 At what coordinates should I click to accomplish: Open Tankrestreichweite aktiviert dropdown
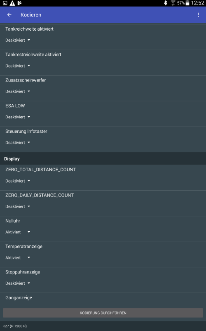pyautogui.click(x=18, y=66)
